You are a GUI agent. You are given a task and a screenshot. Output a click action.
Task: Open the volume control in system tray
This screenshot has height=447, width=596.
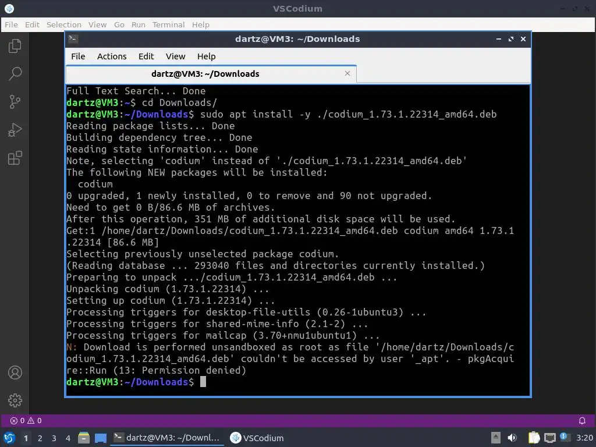tap(512, 438)
